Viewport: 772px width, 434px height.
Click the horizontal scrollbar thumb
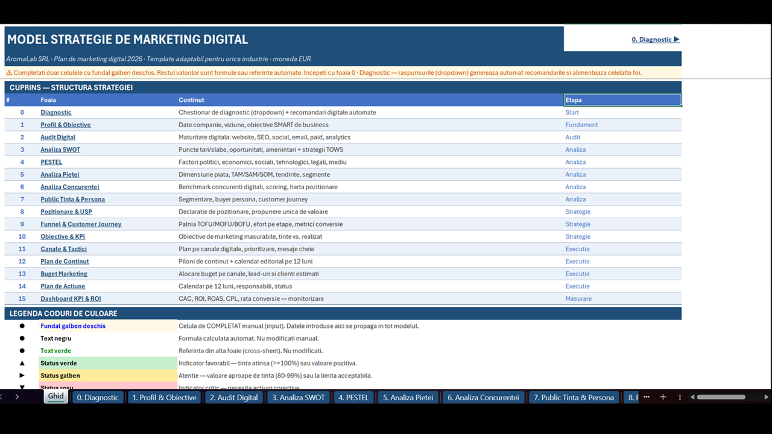(721, 397)
